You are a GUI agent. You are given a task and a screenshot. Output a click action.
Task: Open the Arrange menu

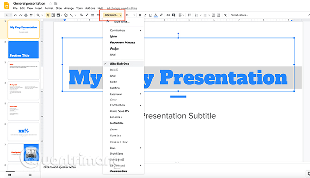click(x=69, y=8)
